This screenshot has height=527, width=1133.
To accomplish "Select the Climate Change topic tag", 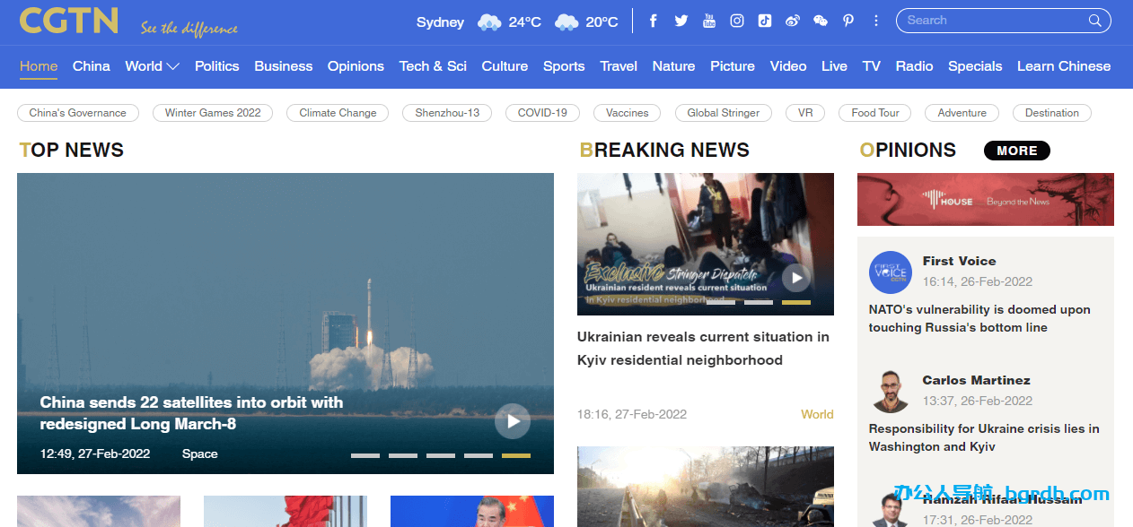I will tap(338, 113).
